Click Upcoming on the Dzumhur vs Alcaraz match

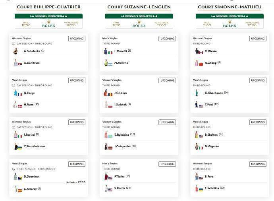[77, 164]
